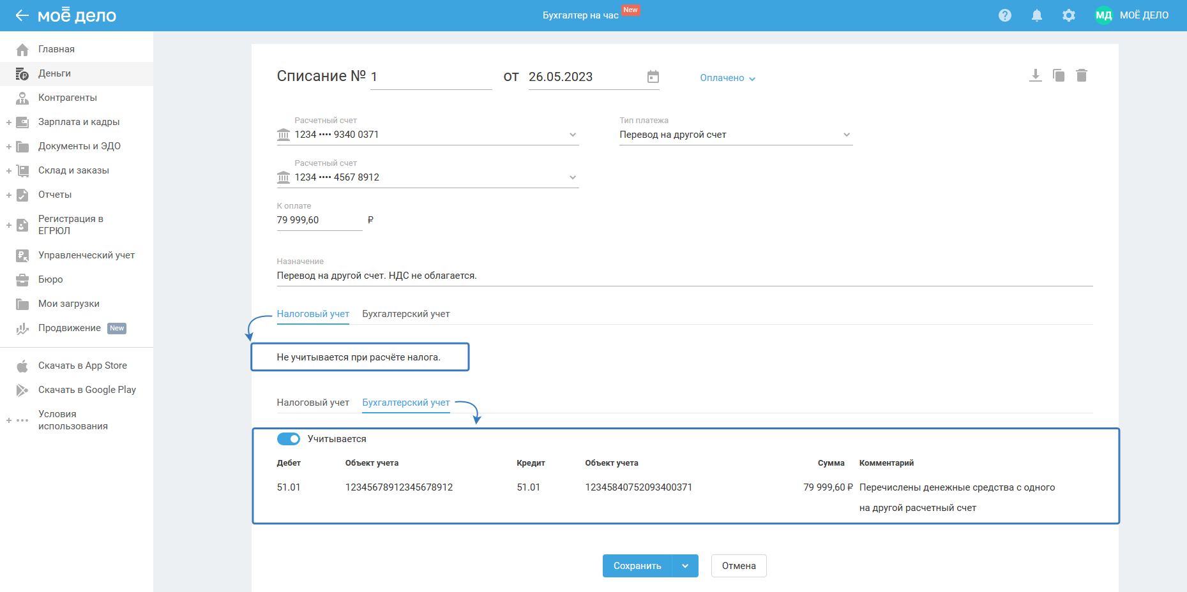
Task: Click the copy document icon
Action: click(x=1058, y=76)
